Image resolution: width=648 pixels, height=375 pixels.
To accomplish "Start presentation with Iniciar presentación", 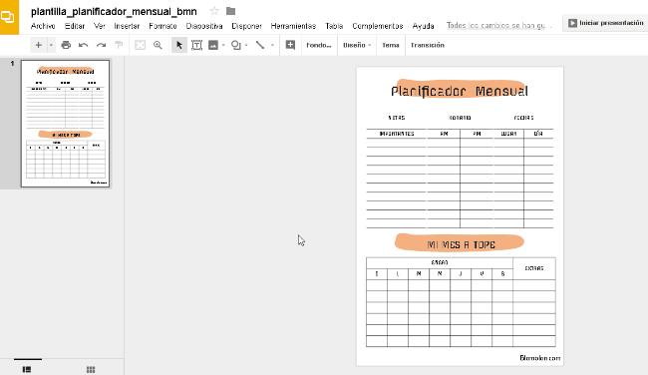I will coord(605,23).
